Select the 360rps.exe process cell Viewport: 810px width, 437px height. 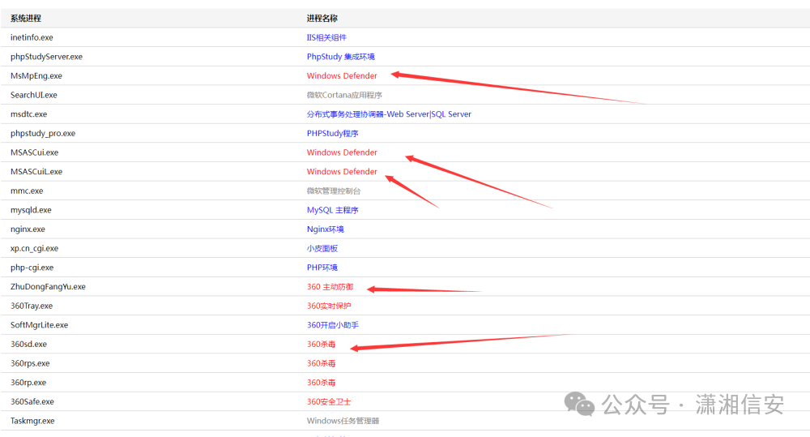30,363
